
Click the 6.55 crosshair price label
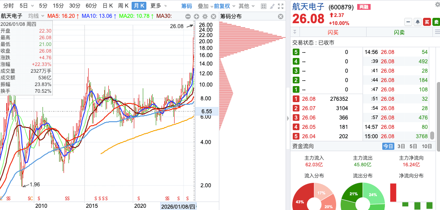[206, 111]
